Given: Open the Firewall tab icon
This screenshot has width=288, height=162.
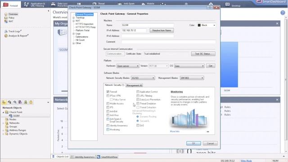Looking at the screenshot, I should click(x=6, y=4).
